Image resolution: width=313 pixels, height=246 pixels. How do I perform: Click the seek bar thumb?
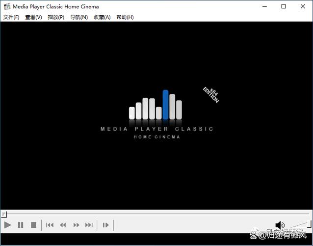[4, 215]
